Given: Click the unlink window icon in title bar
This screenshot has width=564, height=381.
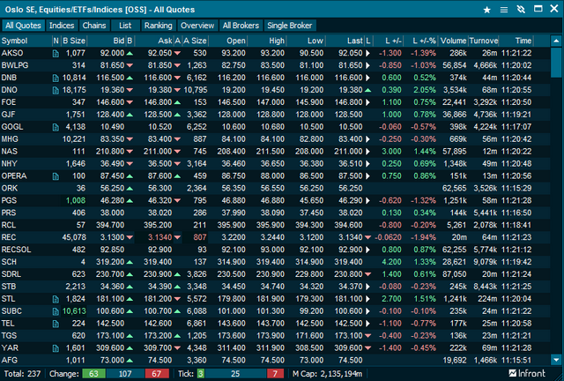Looking at the screenshot, I should click(521, 10).
